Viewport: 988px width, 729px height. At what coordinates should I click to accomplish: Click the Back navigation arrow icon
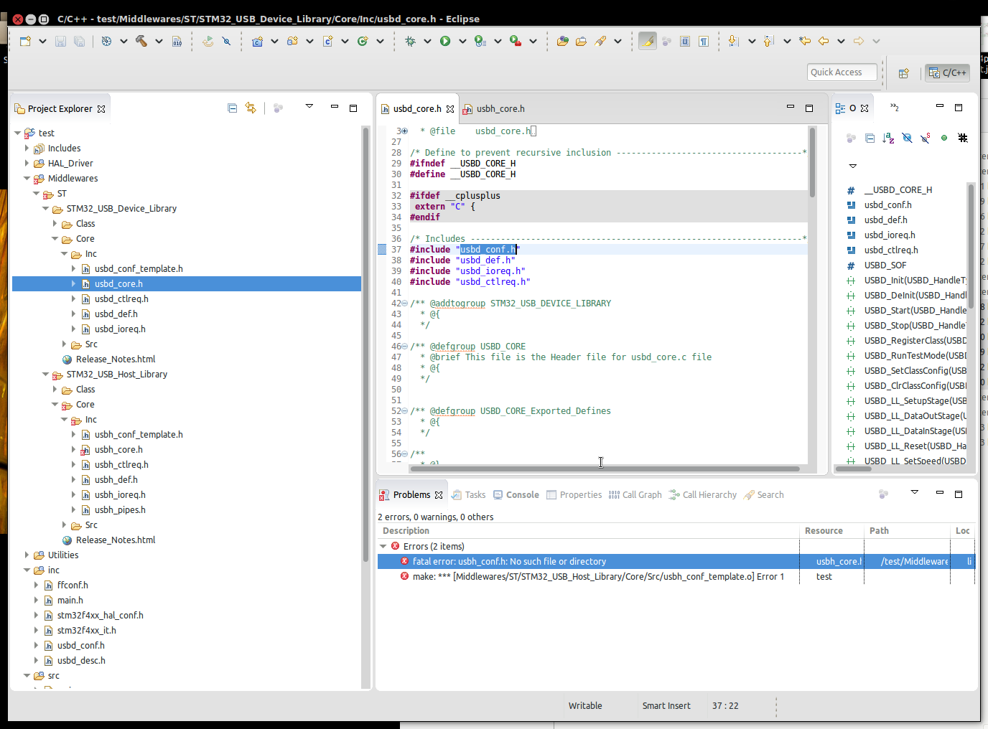click(x=824, y=41)
